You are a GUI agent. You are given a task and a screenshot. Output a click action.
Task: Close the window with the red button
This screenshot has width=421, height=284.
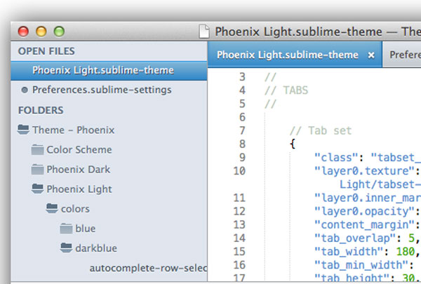[x=23, y=32]
